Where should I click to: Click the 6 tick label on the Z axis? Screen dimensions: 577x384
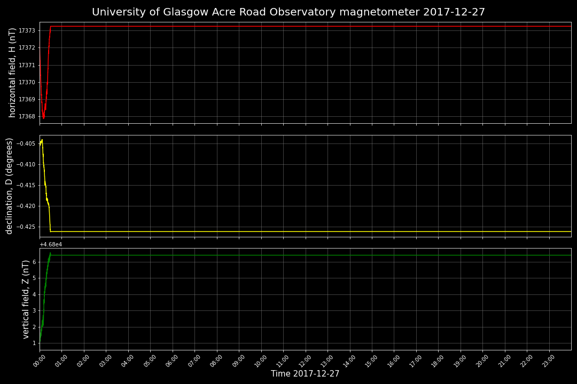34,262
